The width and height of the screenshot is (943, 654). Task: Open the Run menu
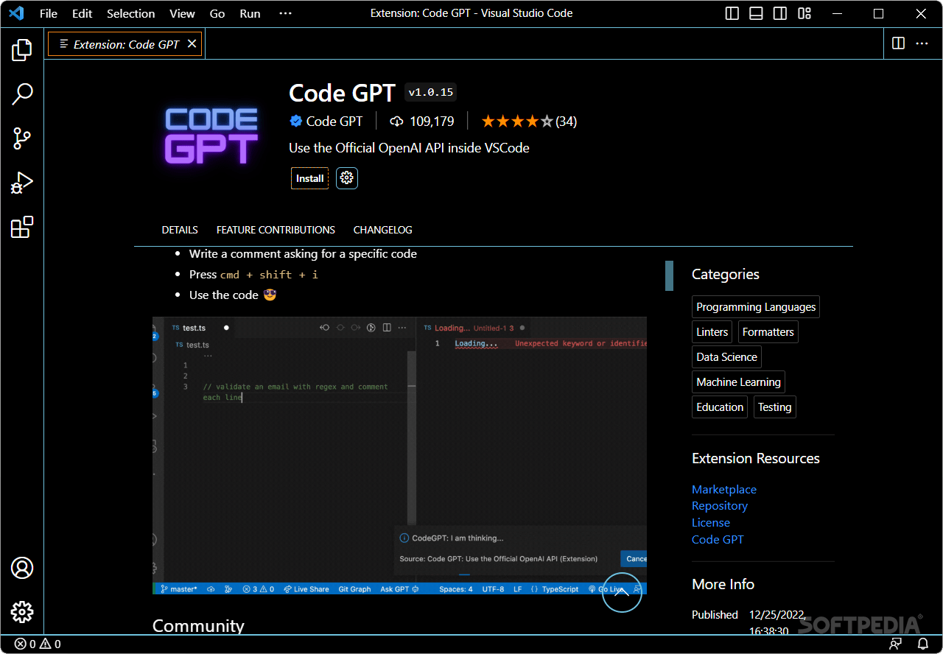point(250,13)
